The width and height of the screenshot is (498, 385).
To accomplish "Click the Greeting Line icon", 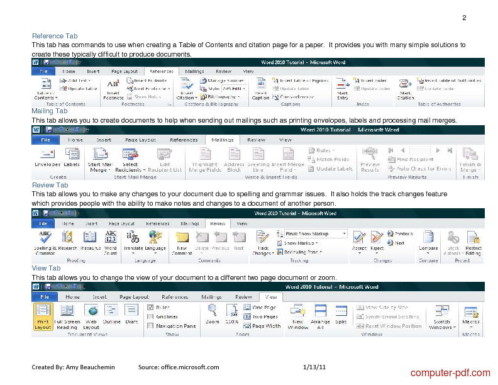I will point(258,153).
